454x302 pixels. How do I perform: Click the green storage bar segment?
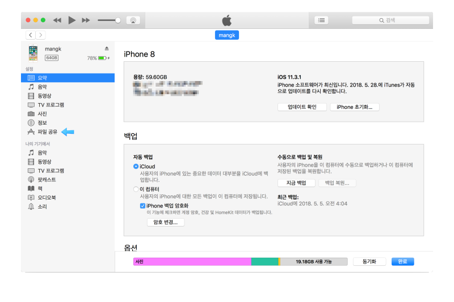click(264, 262)
